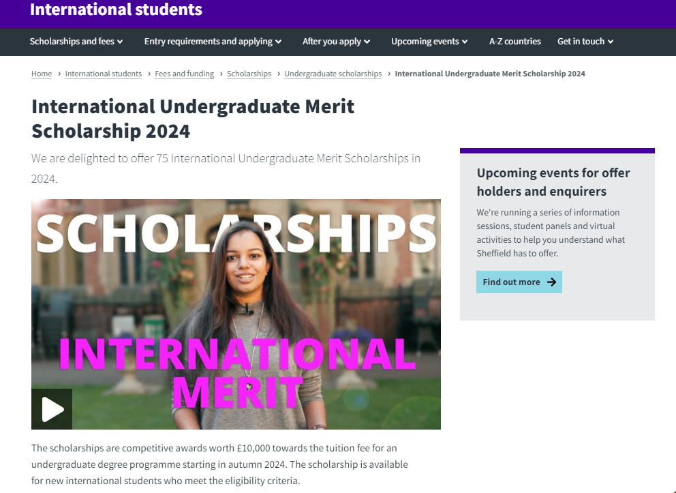The image size is (676, 493).
Task: Click the Upcoming events for offer holders heading
Action: (x=553, y=182)
